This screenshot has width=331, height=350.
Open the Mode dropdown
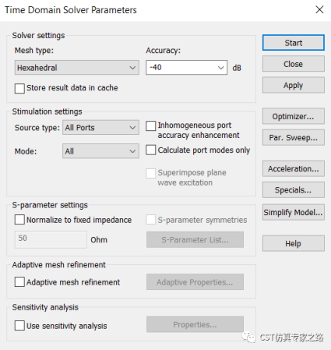tap(100, 151)
